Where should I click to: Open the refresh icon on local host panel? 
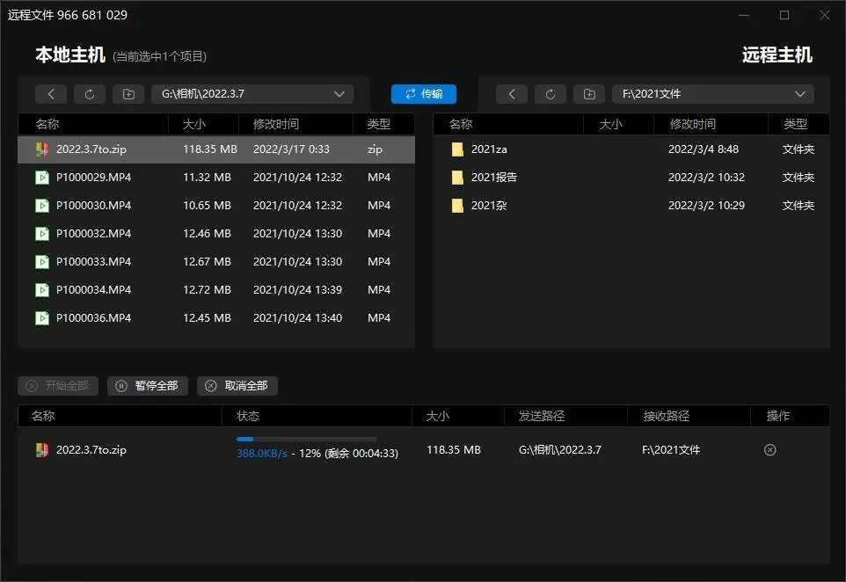(x=88, y=94)
